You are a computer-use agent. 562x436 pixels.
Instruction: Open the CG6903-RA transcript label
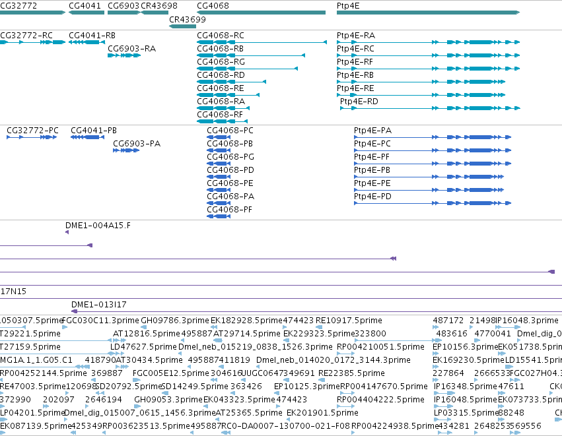click(132, 49)
